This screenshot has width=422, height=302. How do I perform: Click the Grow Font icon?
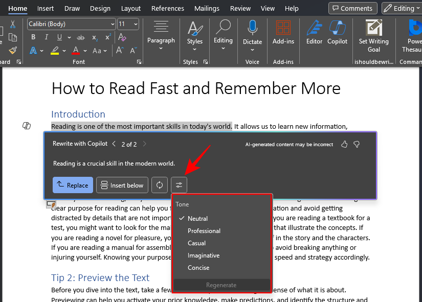pos(120,50)
